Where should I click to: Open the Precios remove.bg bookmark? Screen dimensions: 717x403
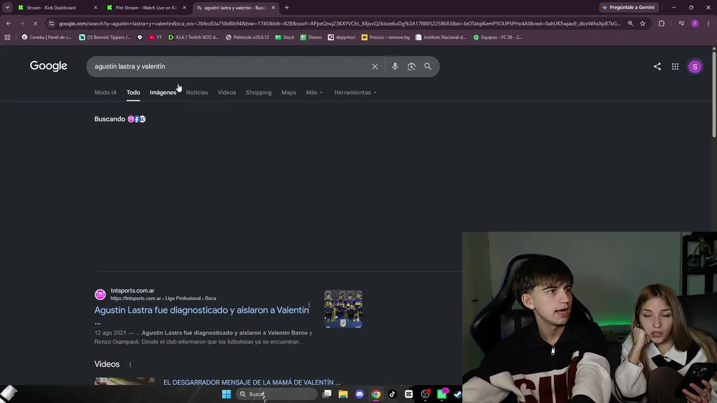tap(385, 38)
